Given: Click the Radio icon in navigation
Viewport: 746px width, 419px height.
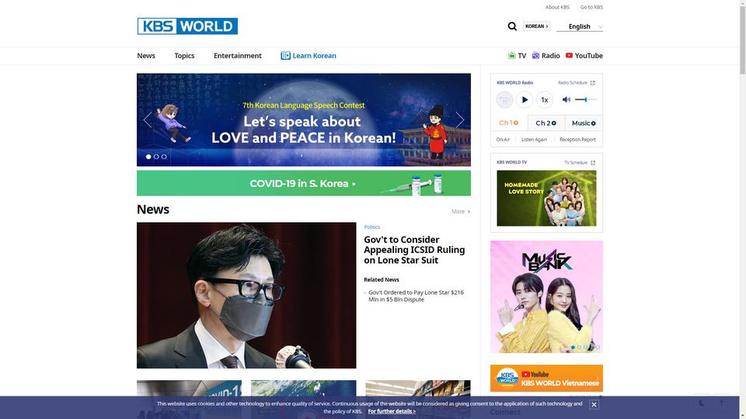Looking at the screenshot, I should click(535, 55).
